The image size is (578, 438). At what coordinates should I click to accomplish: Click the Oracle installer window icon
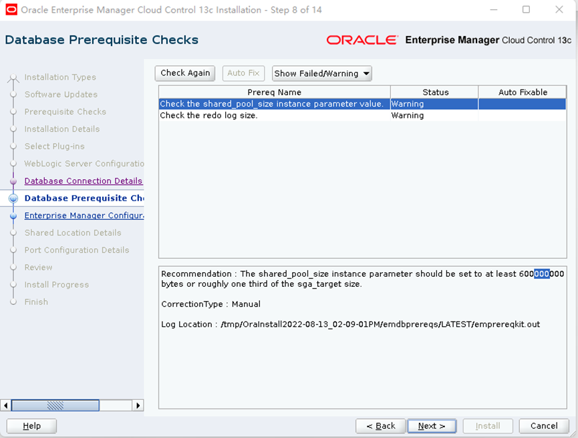[11, 9]
